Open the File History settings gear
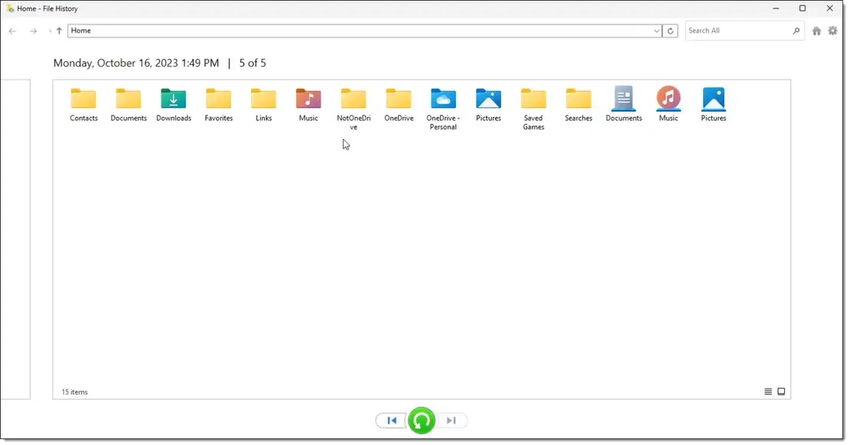 [x=833, y=31]
